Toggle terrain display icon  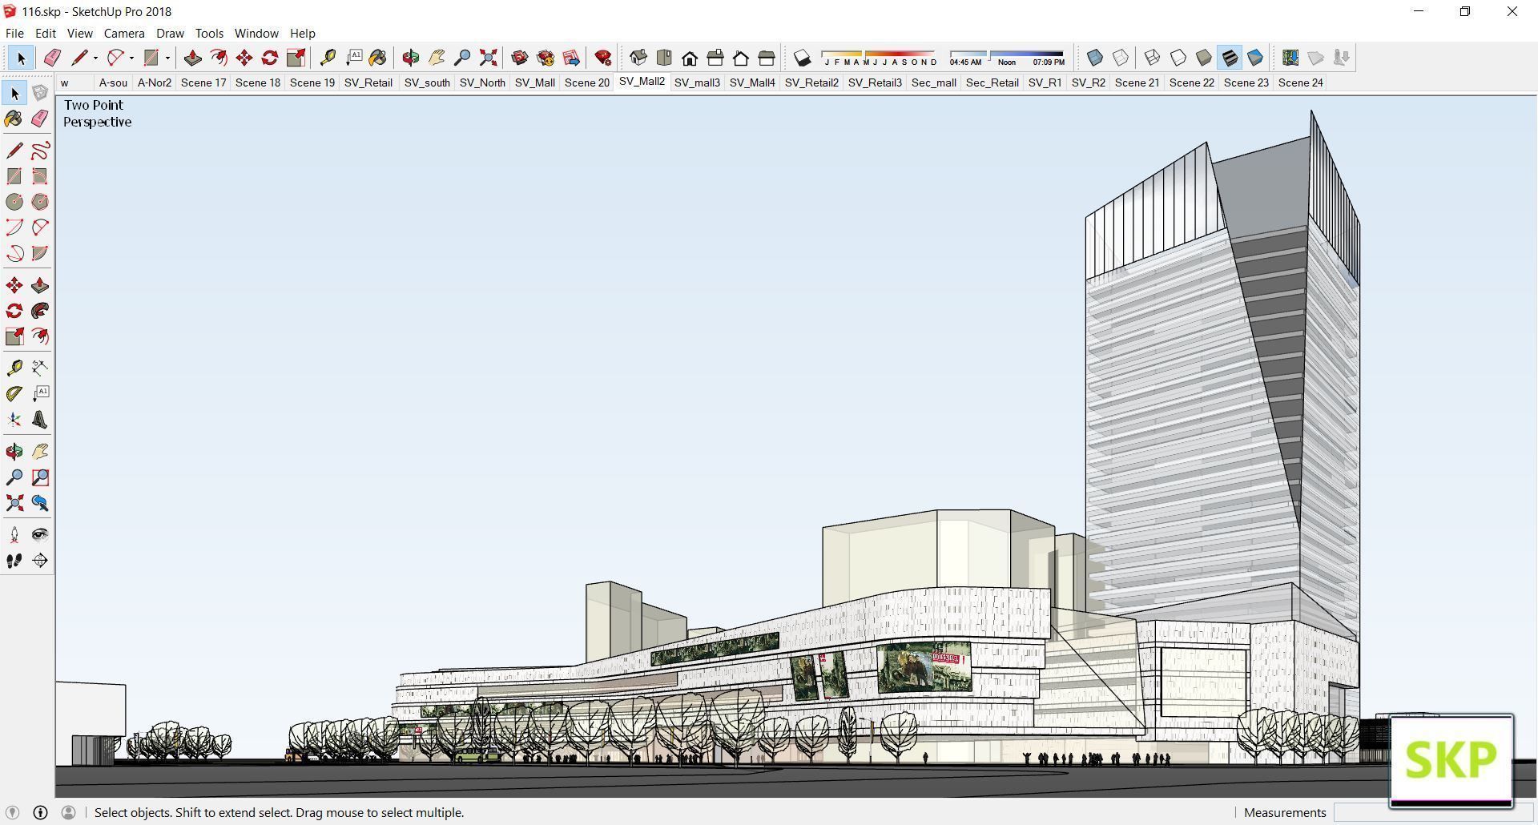[1316, 58]
